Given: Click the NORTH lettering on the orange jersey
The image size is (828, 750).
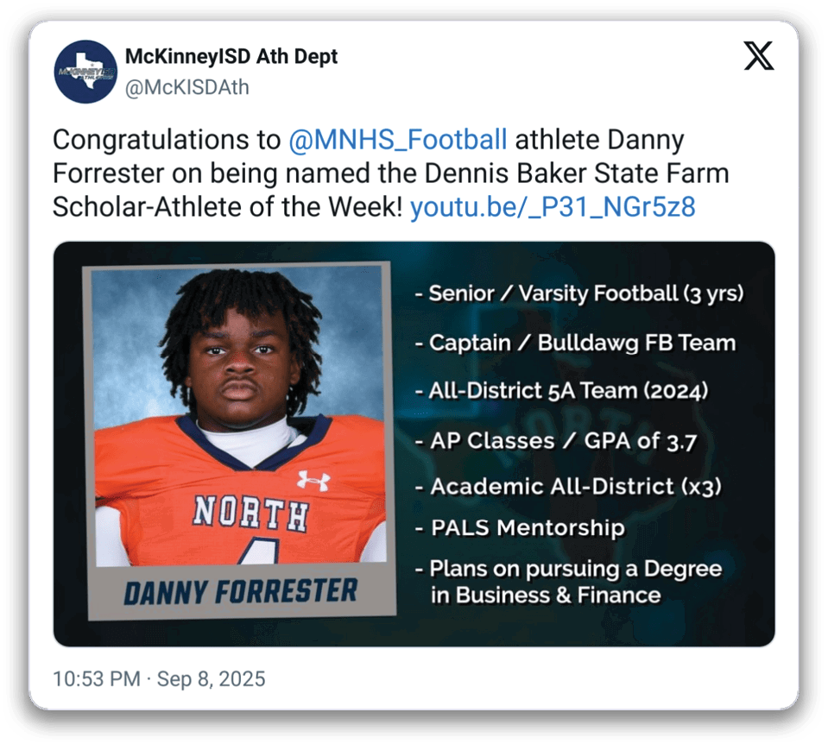Looking at the screenshot, I should click(250, 513).
